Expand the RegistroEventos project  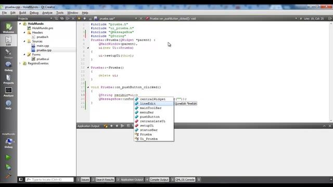[x=20, y=63]
